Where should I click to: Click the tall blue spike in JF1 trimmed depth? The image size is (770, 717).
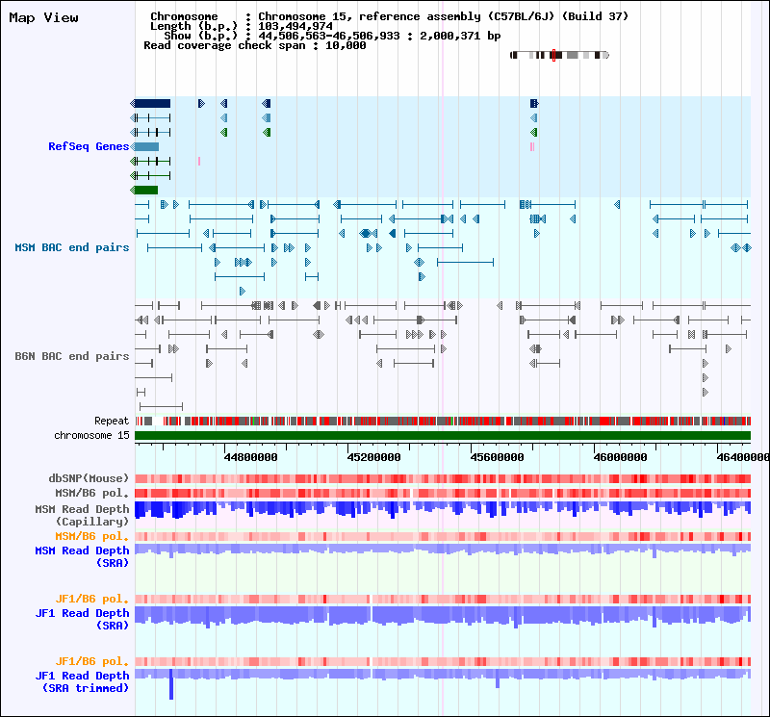(x=171, y=683)
